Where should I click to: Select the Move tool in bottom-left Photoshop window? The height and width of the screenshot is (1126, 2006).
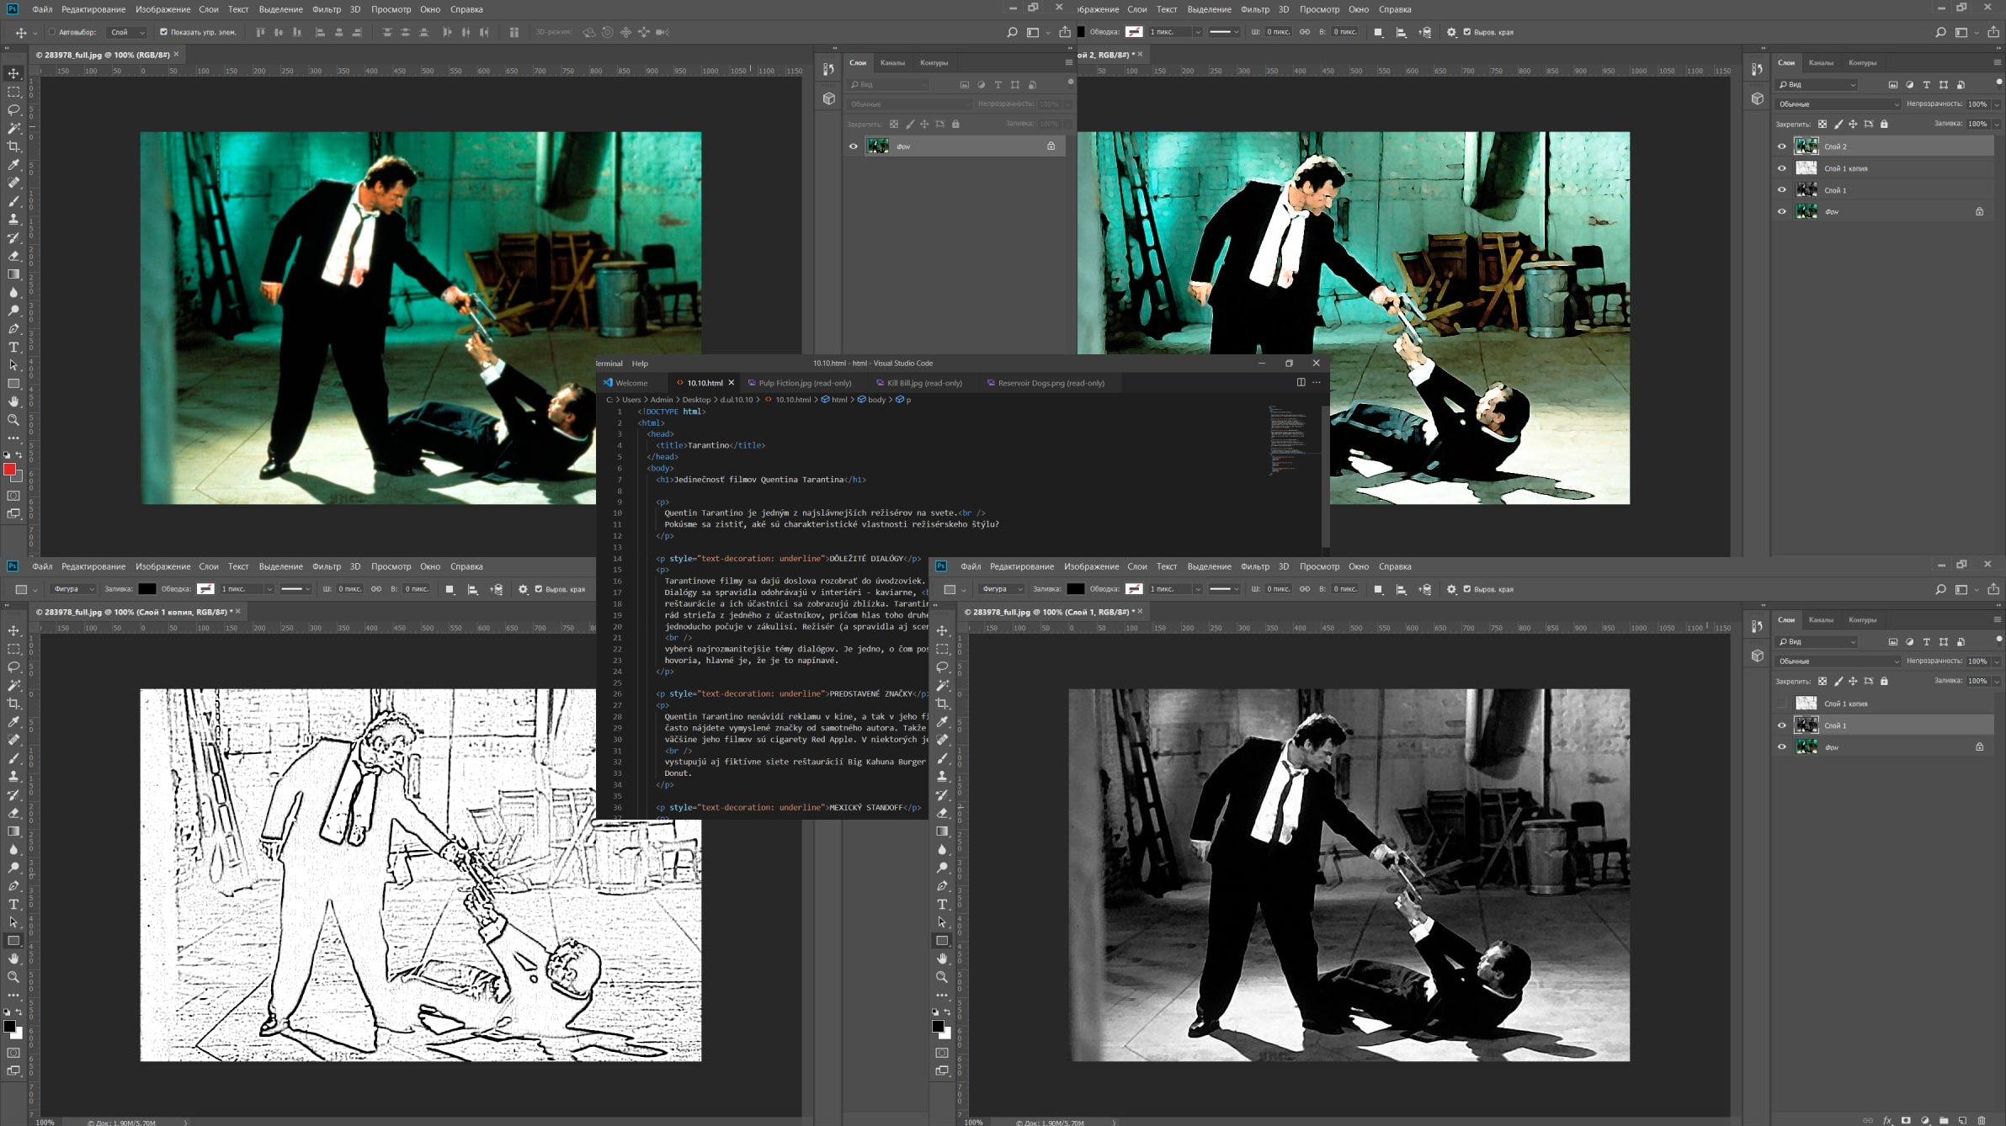pyautogui.click(x=13, y=630)
